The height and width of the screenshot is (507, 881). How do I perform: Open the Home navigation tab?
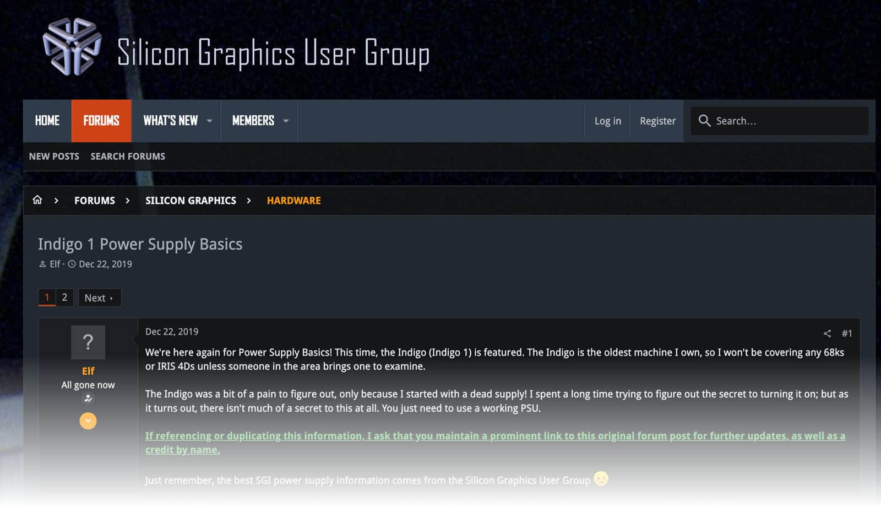(47, 121)
